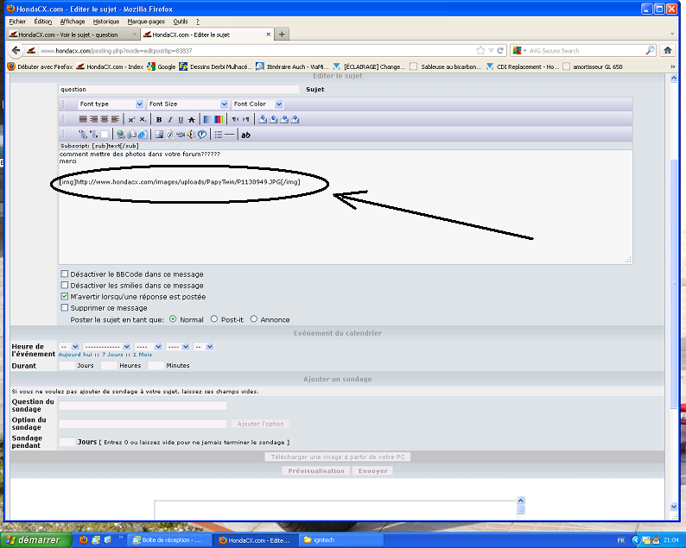Insert video camera icon
The height and width of the screenshot is (548, 686).
(x=181, y=135)
